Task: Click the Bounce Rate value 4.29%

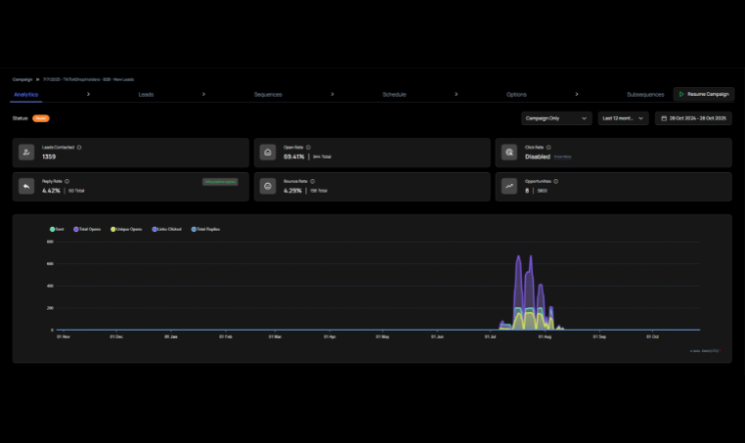Action: [292, 191]
